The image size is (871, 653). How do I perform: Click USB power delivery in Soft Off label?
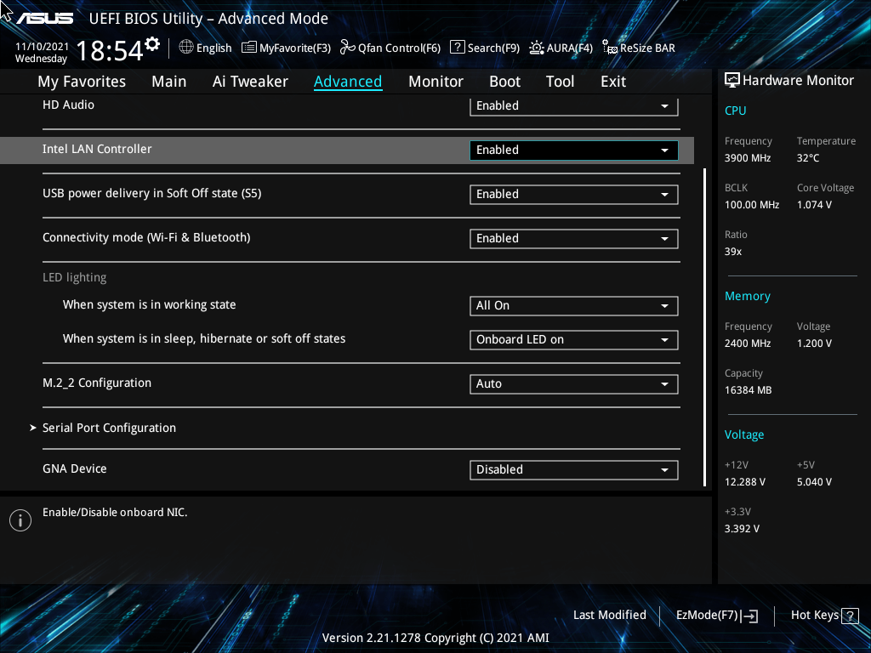pos(151,193)
